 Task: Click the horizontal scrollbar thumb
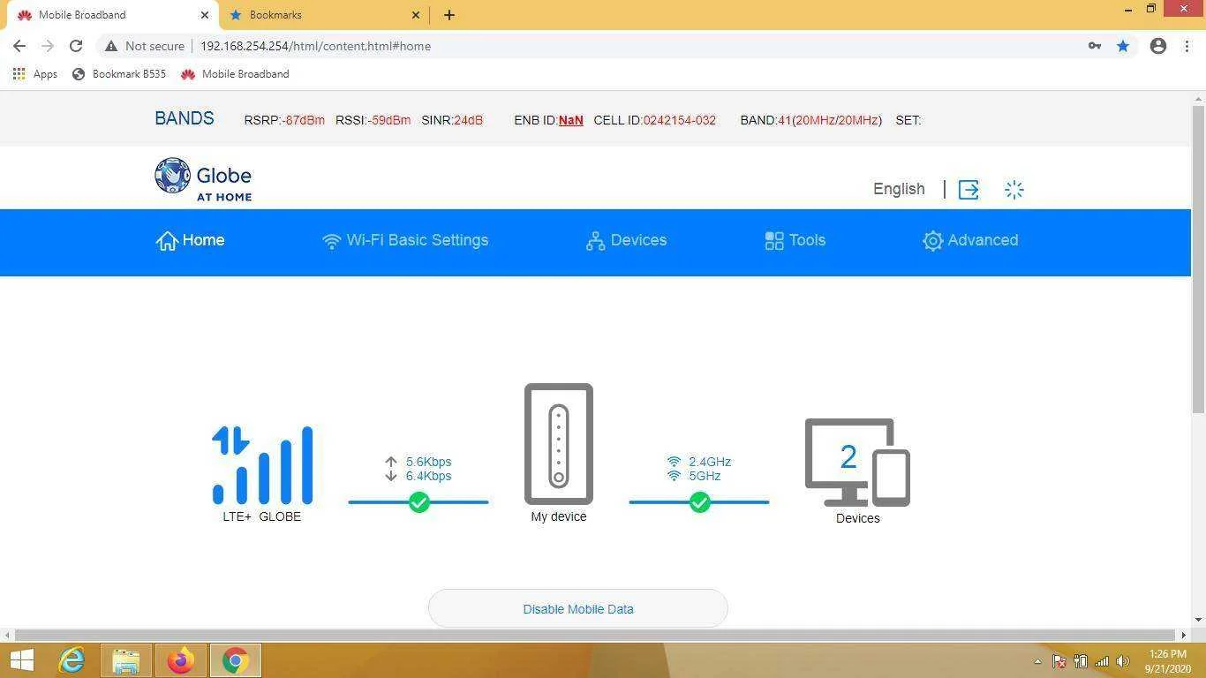coord(594,635)
